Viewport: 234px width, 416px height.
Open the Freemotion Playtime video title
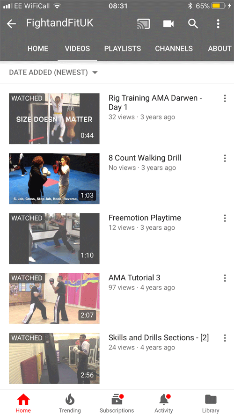pos(145,218)
